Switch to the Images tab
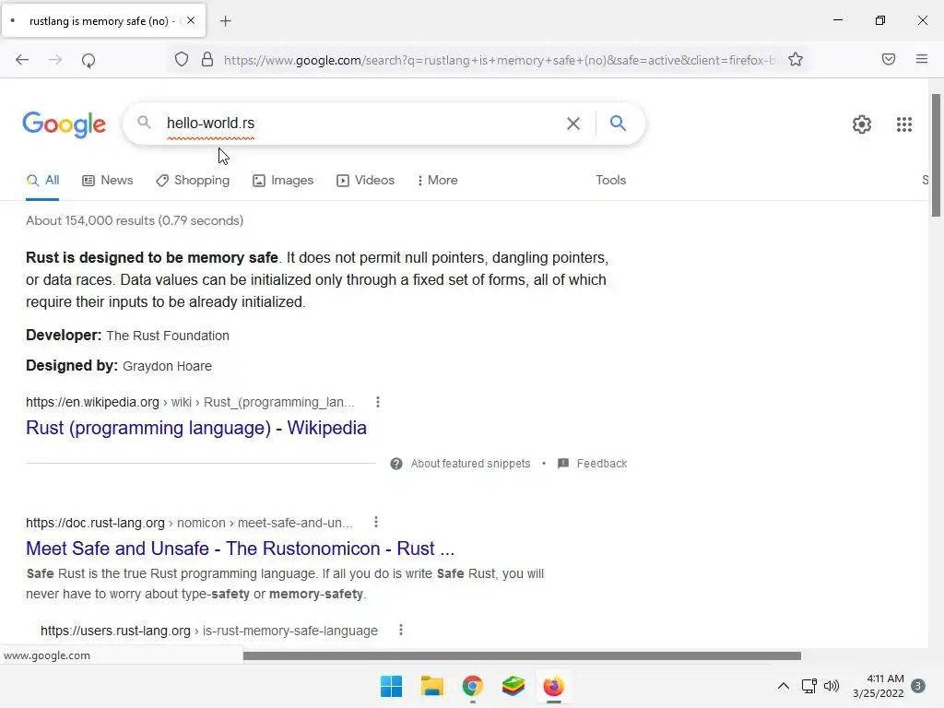Screen dimensions: 944x708 tap(283, 180)
